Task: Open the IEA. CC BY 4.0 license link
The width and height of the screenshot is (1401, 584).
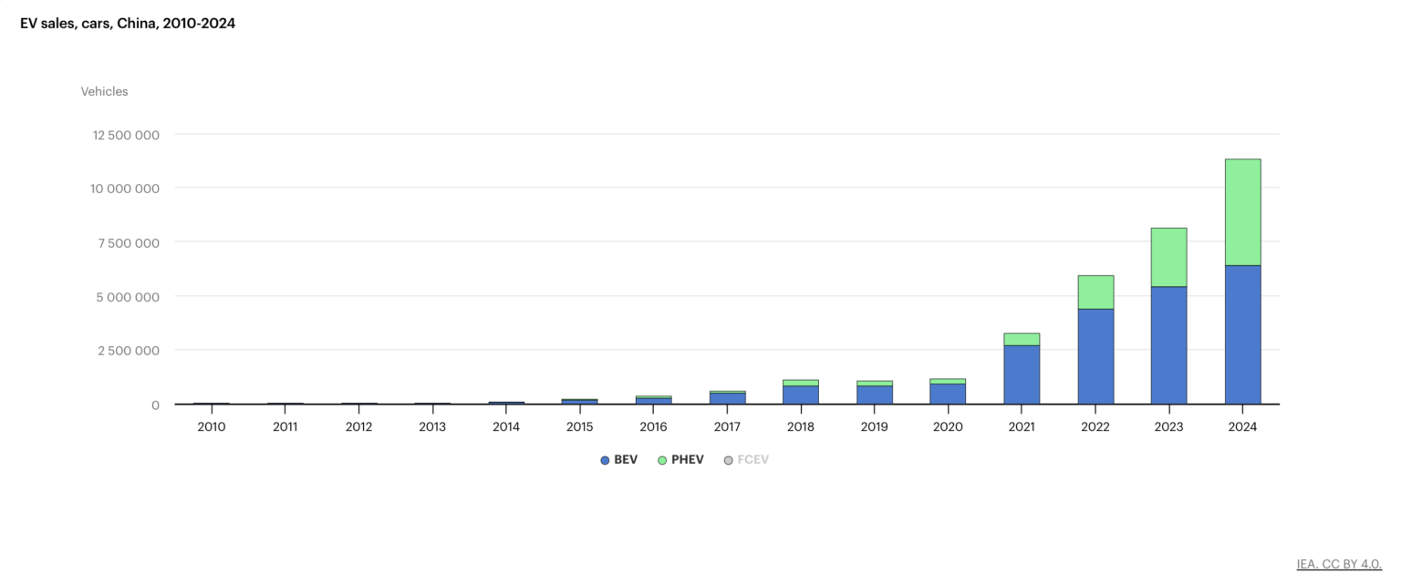Action: pyautogui.click(x=1338, y=565)
